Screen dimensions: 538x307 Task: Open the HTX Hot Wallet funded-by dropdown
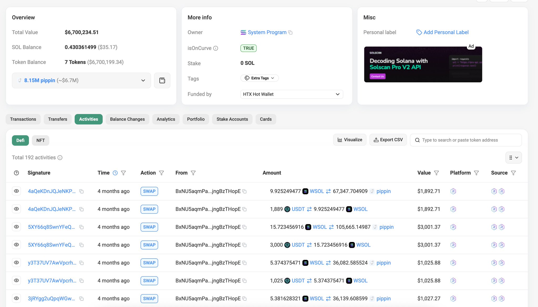[292, 94]
